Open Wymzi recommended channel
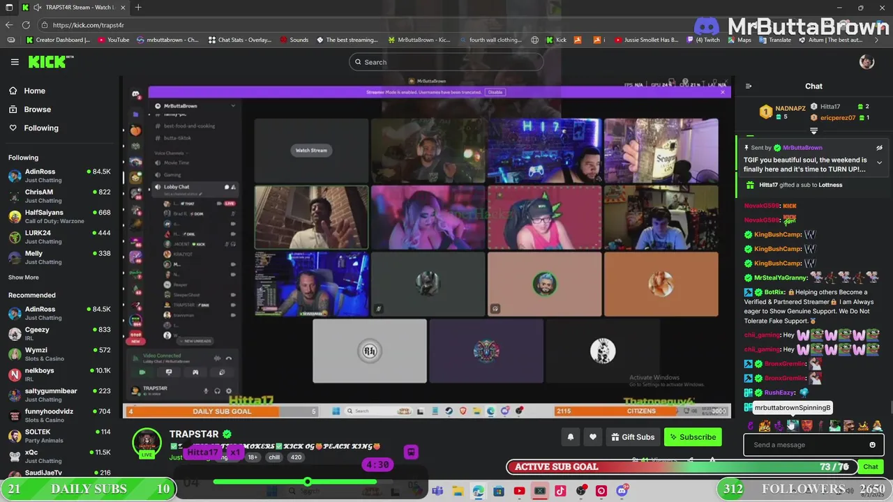Image resolution: width=893 pixels, height=502 pixels. (x=59, y=354)
